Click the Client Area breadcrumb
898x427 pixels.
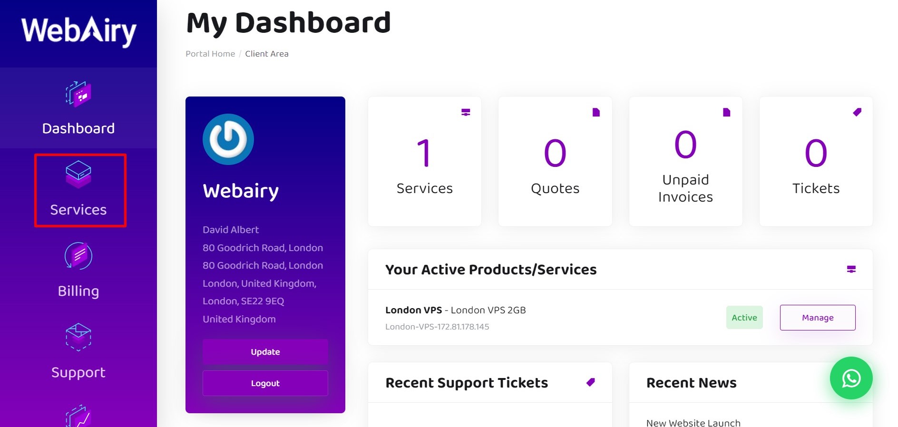tap(267, 54)
